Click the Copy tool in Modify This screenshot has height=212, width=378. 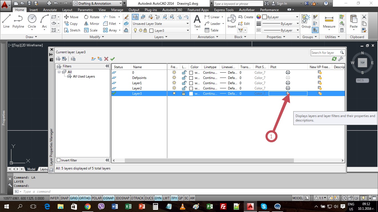pos(71,23)
